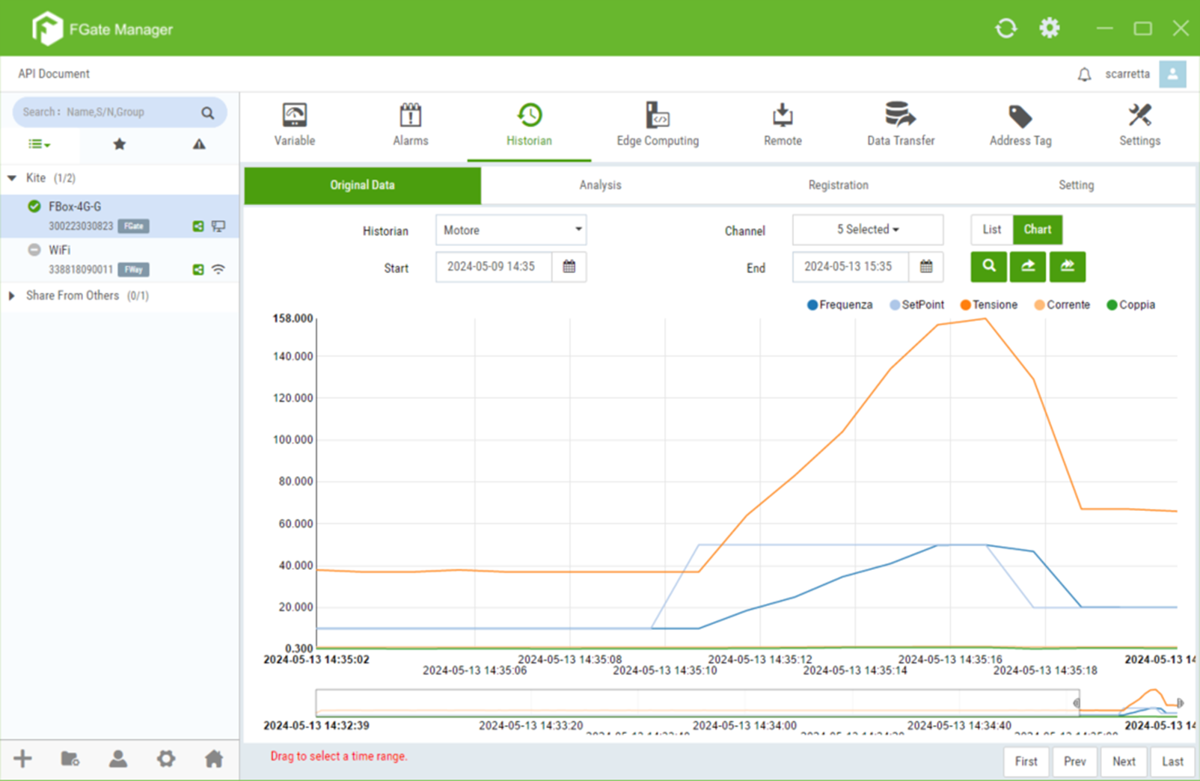The image size is (1200, 781).
Task: Click the FGate Manager logo
Action: pos(102,29)
